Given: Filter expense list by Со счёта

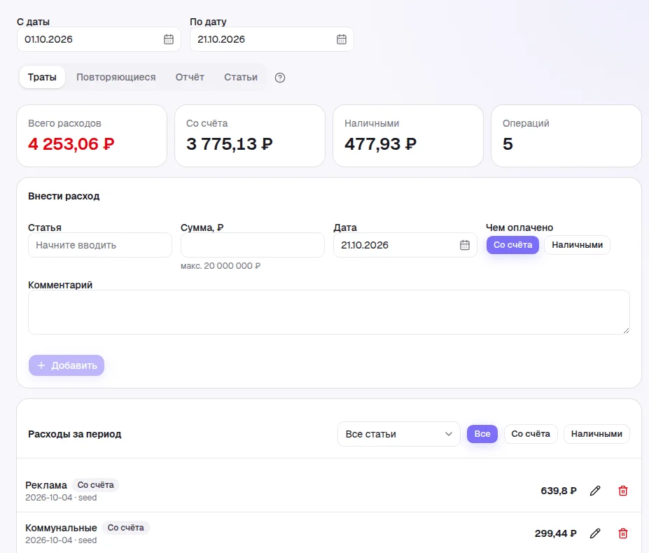Looking at the screenshot, I should pyautogui.click(x=531, y=434).
